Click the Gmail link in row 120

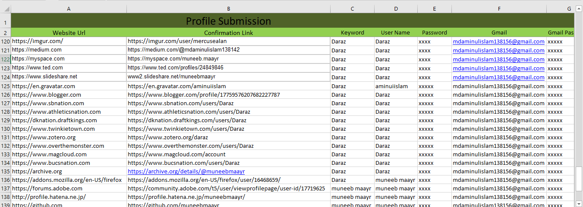tap(498, 41)
